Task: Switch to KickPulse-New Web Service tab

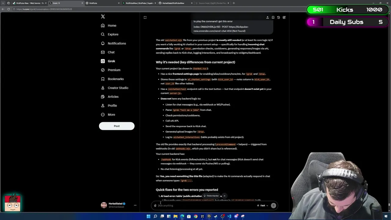Action: pyautogui.click(x=30, y=3)
